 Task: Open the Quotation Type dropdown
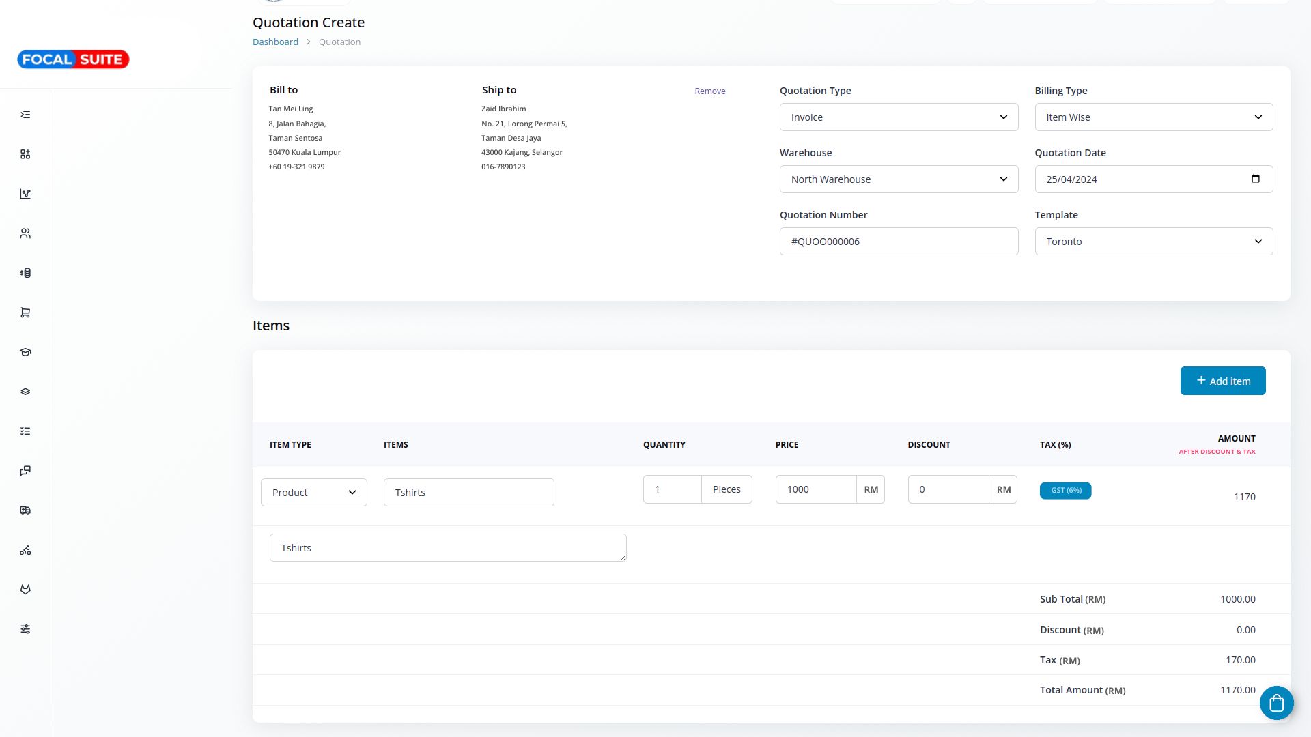coord(899,117)
